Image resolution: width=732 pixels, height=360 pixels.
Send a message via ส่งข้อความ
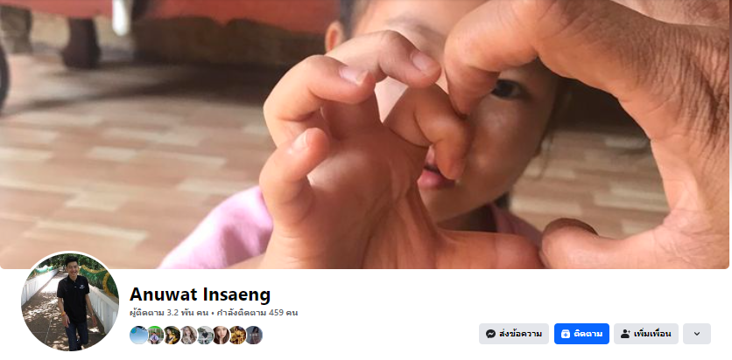tap(513, 334)
